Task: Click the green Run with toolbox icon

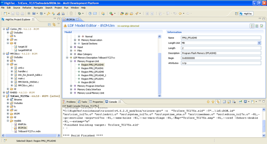Action: pos(111,13)
